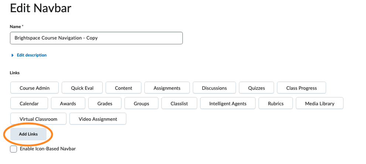Select the Course Admin link tile
366x164 pixels.
pos(35,88)
